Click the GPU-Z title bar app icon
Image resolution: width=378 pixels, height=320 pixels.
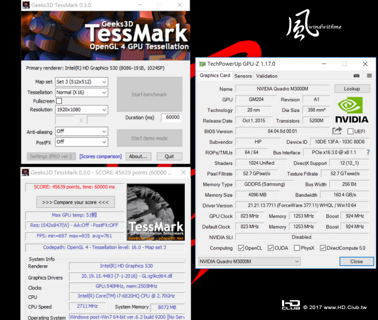[202, 64]
